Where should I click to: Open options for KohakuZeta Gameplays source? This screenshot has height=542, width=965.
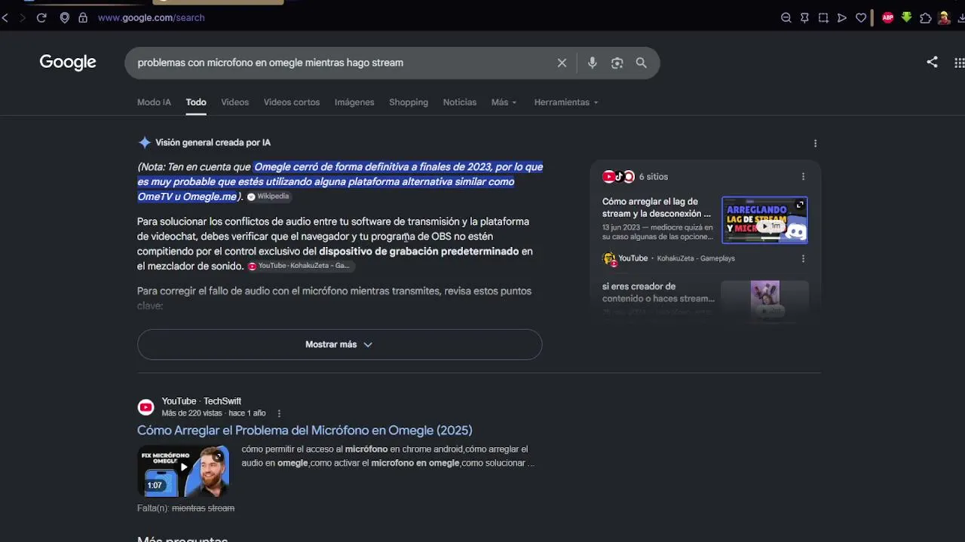(803, 258)
